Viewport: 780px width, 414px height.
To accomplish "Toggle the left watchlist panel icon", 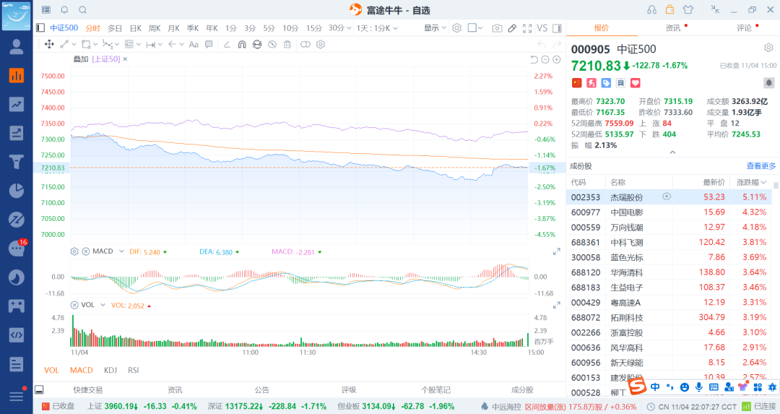I will tap(40, 28).
